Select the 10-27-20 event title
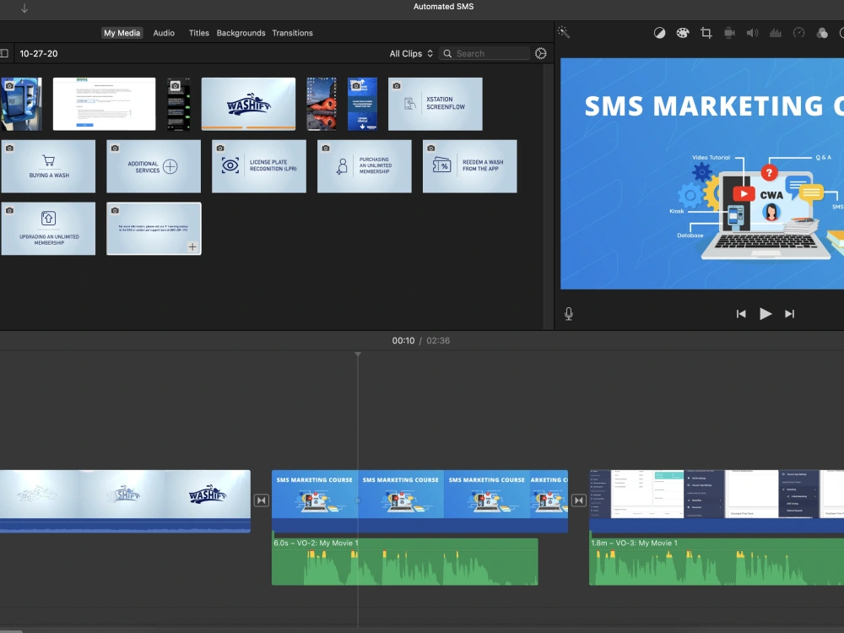 tap(39, 53)
